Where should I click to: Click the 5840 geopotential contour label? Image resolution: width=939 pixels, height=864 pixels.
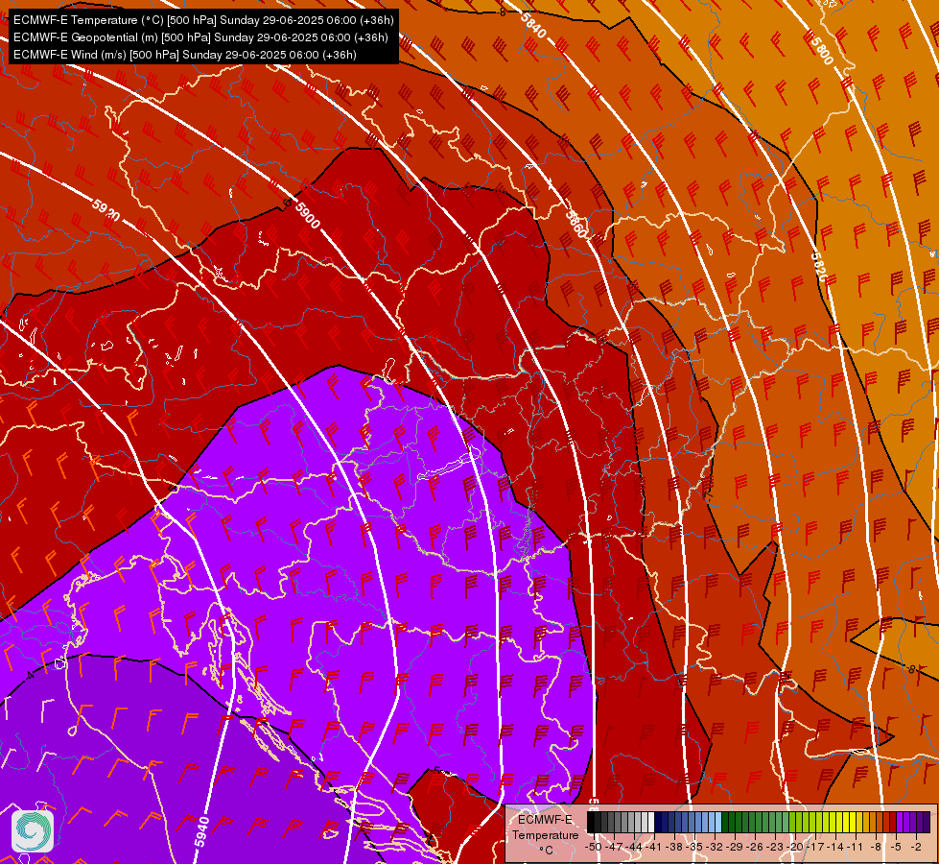533,25
